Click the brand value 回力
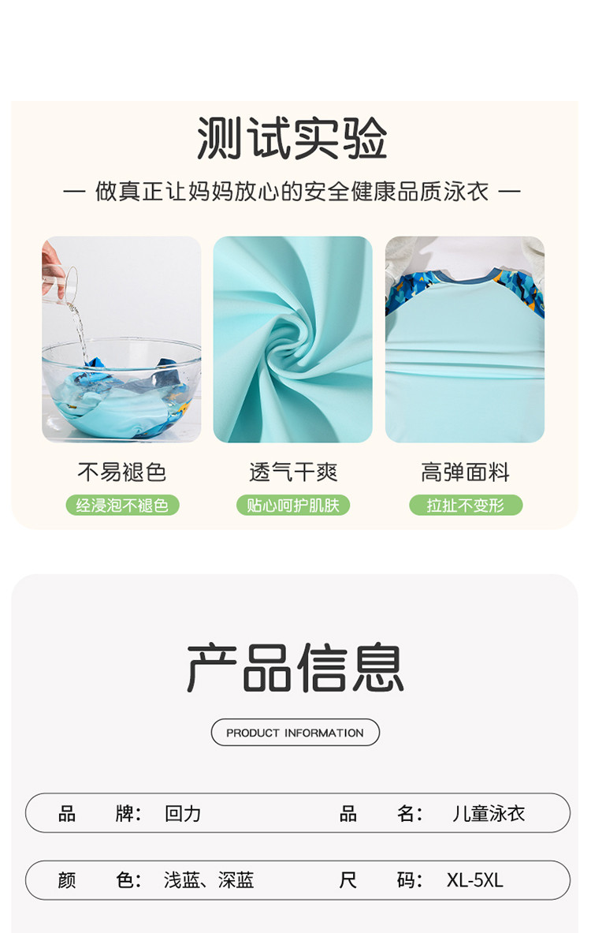This screenshot has height=933, width=591. pyautogui.click(x=183, y=813)
